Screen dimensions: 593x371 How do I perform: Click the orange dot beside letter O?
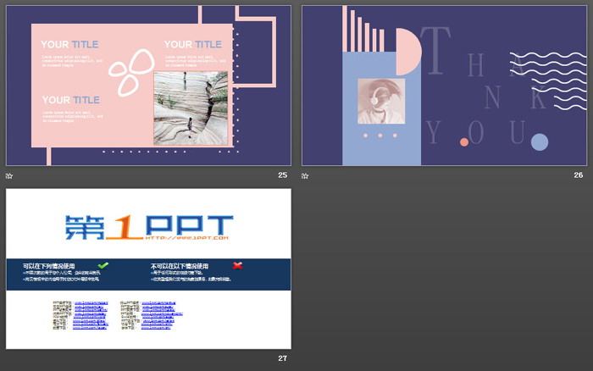464,142
